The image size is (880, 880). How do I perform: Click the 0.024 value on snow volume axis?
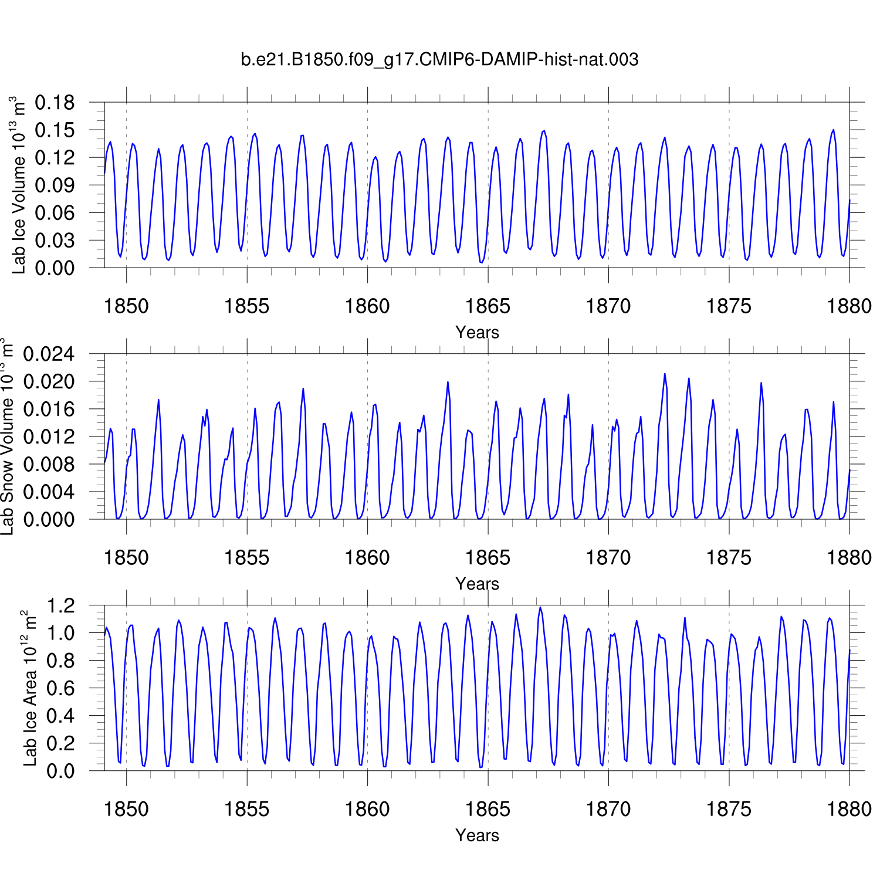[49, 354]
